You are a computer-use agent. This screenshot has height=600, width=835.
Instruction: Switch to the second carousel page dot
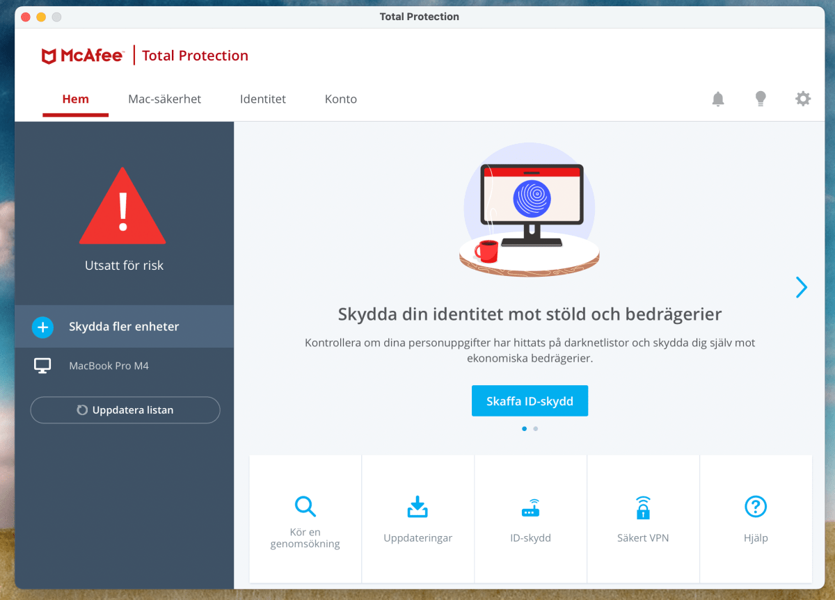point(535,429)
